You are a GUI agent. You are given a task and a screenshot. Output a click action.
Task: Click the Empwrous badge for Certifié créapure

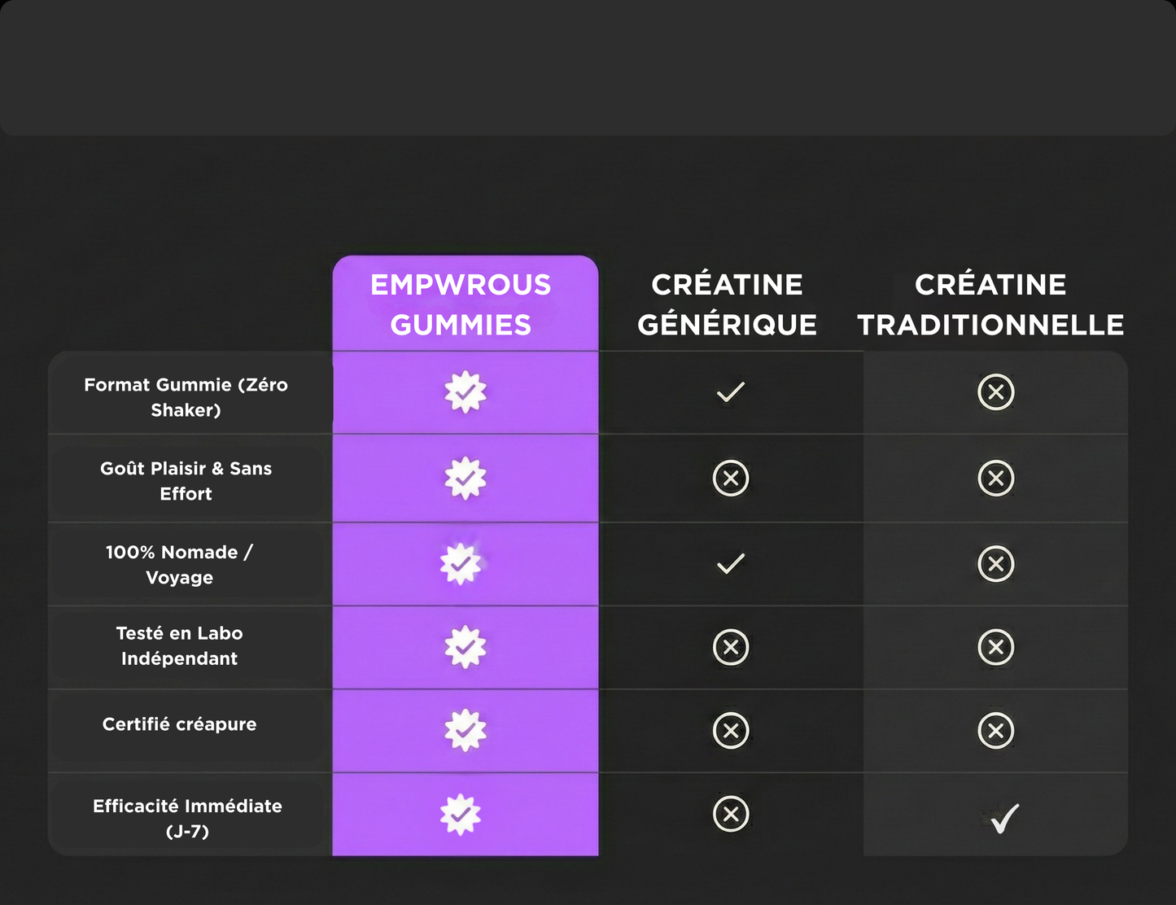tap(465, 730)
